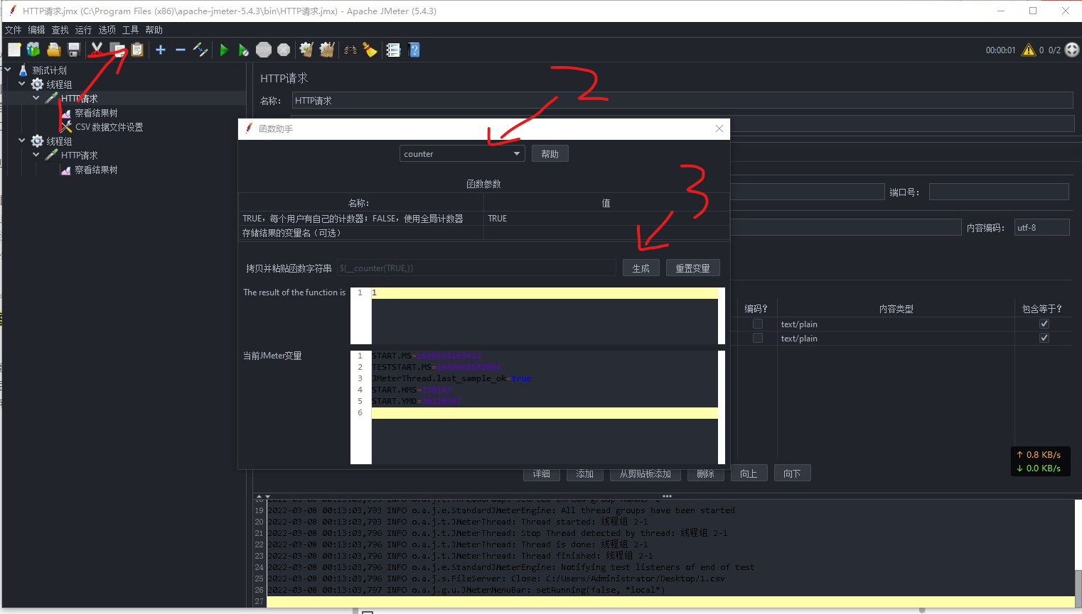Open the 编辑 menu
The image size is (1082, 614).
[x=36, y=30]
